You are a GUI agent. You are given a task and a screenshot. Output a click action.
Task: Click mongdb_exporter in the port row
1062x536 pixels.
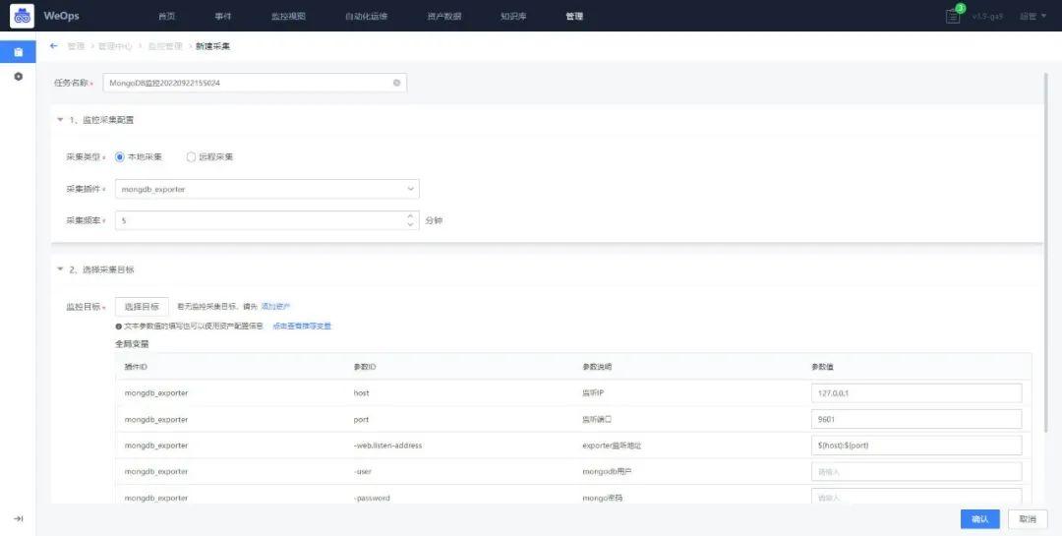pyautogui.click(x=156, y=419)
